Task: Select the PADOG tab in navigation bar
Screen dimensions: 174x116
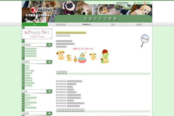Action: pos(87,25)
